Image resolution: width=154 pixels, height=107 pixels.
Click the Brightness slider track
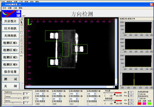point(13,94)
